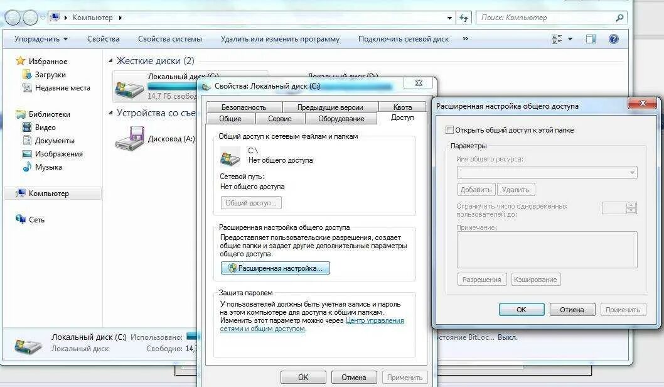
Task: Click OK in advanced sharing dialog
Action: pos(522,310)
